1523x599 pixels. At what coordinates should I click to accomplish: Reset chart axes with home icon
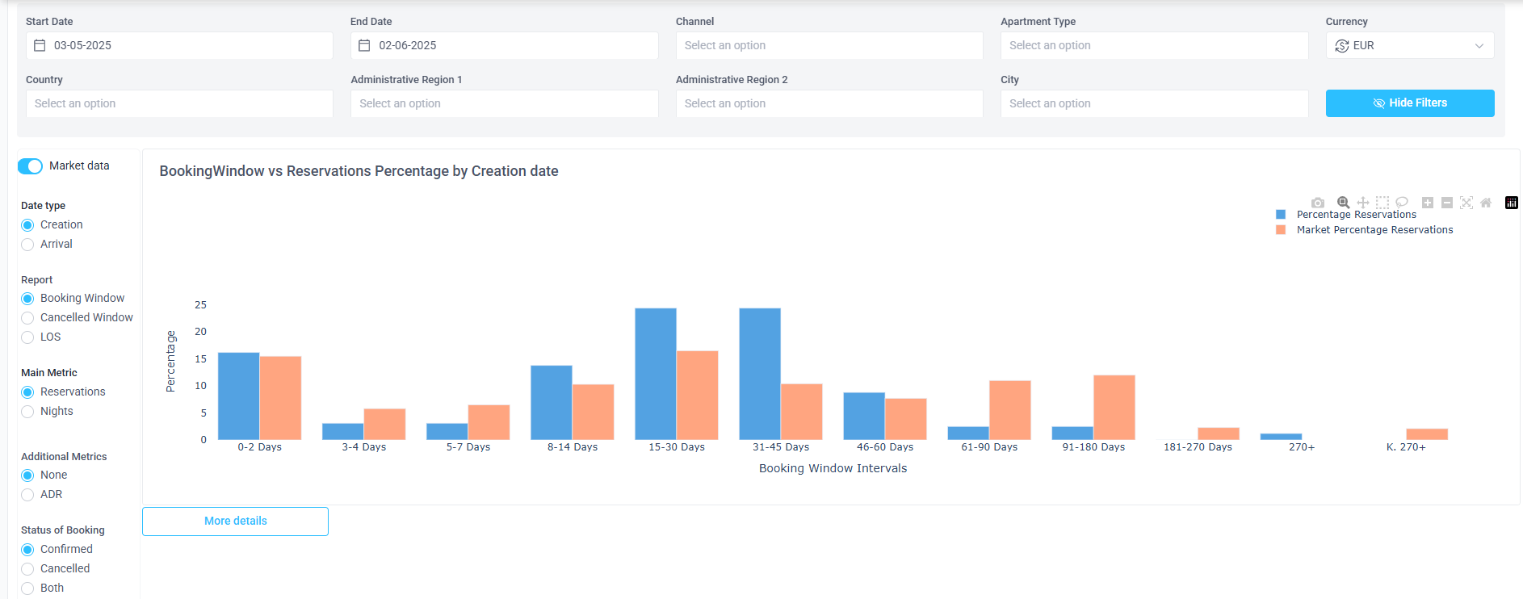tap(1486, 203)
